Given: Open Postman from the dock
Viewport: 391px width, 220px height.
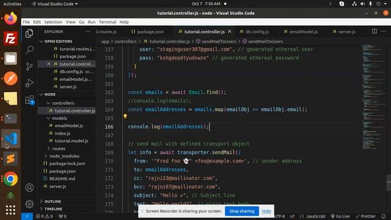Looking at the screenshot, I should click(10, 79).
